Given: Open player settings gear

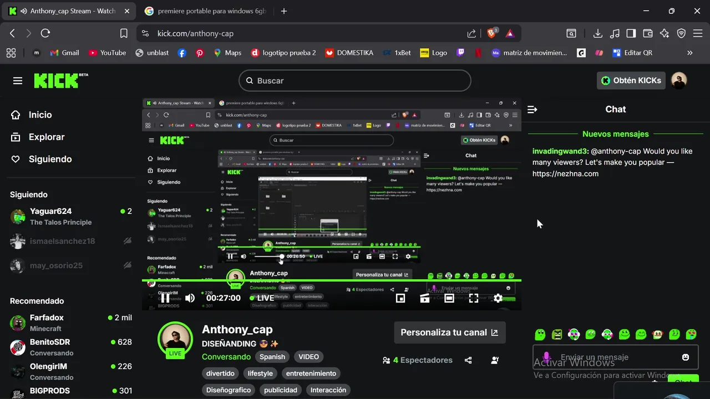Looking at the screenshot, I should [498, 298].
